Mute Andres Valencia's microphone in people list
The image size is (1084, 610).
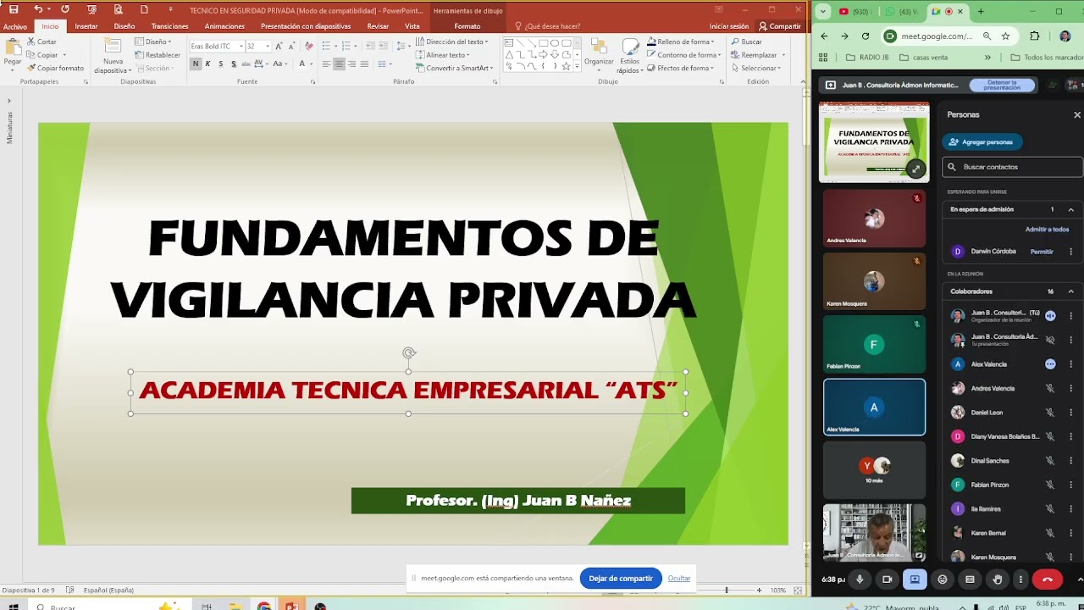1050,388
